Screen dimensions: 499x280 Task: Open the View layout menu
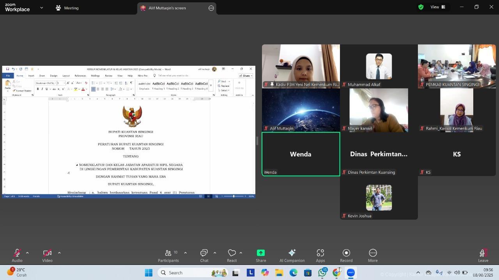point(437,7)
